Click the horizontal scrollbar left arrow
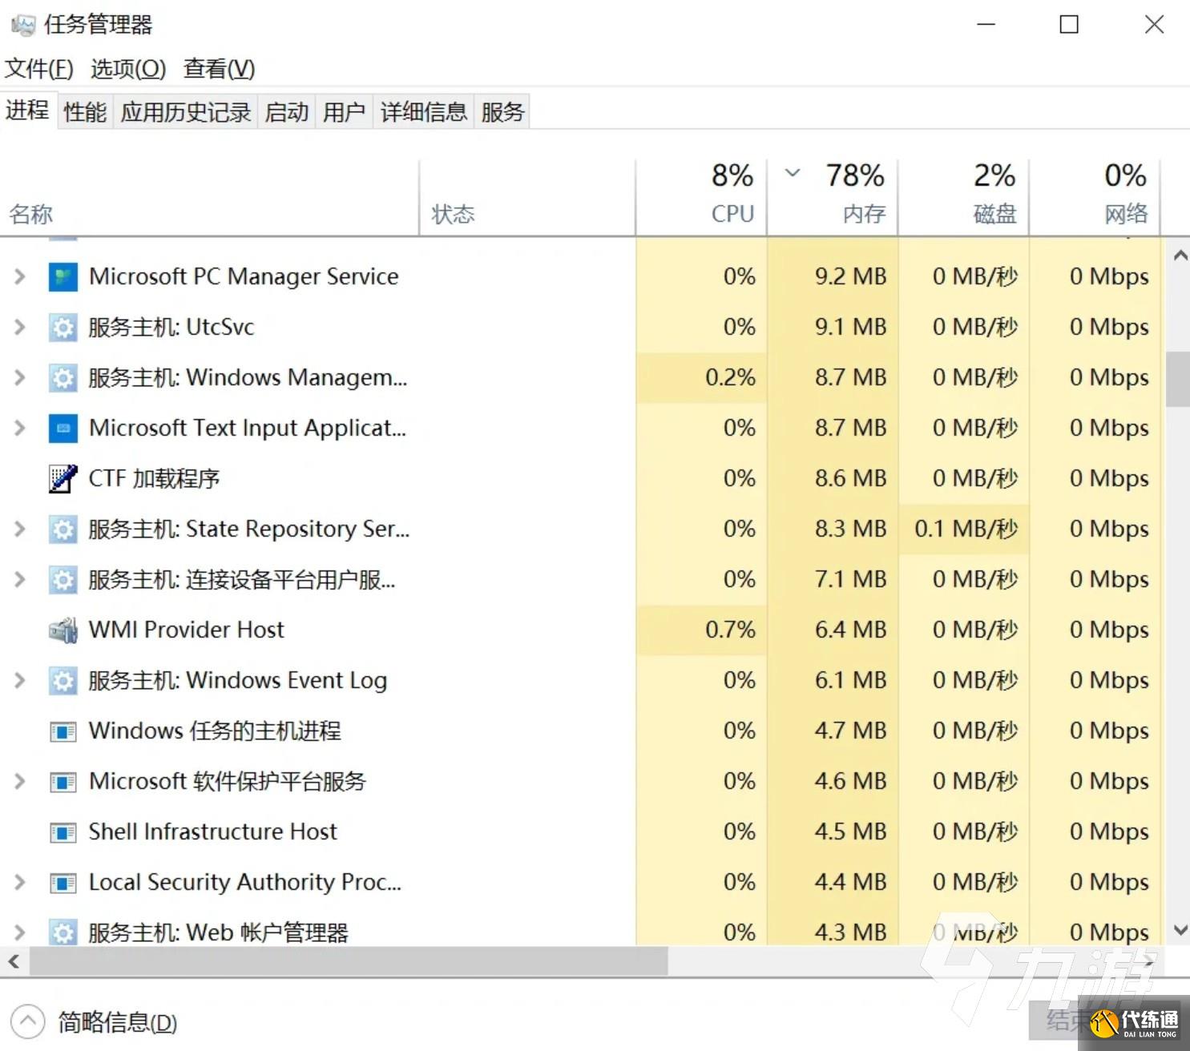1190x1051 pixels. pos(14,961)
